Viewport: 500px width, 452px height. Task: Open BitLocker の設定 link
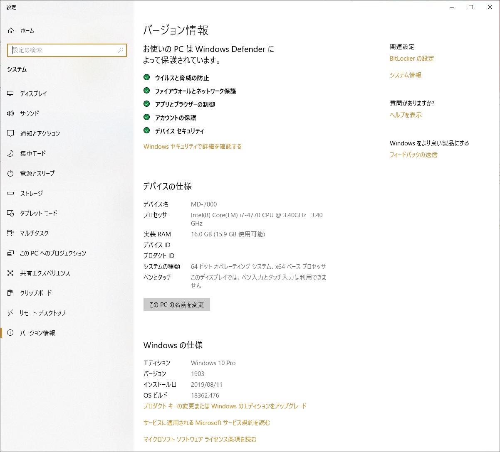click(x=412, y=59)
